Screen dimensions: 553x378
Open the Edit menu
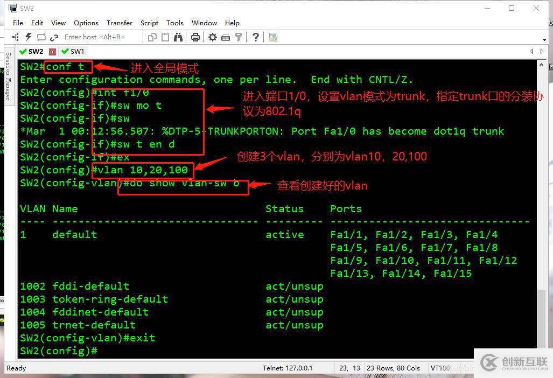click(x=37, y=23)
